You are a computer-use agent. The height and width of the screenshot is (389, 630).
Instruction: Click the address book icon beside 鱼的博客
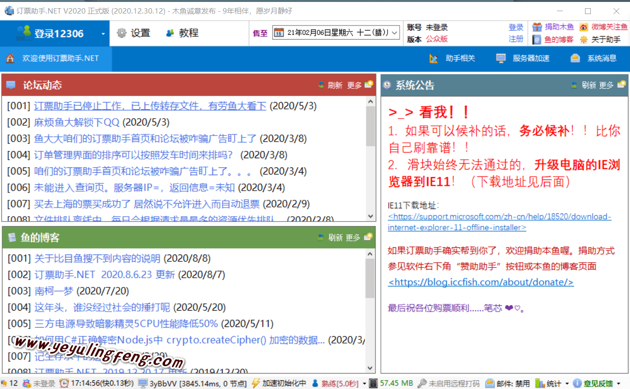(537, 40)
